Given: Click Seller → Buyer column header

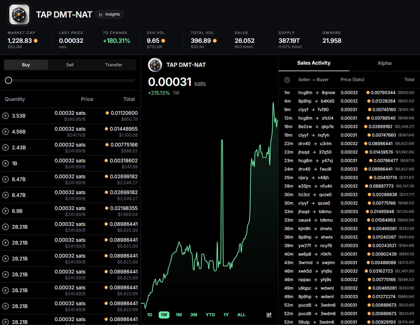Looking at the screenshot, I should click(313, 80).
